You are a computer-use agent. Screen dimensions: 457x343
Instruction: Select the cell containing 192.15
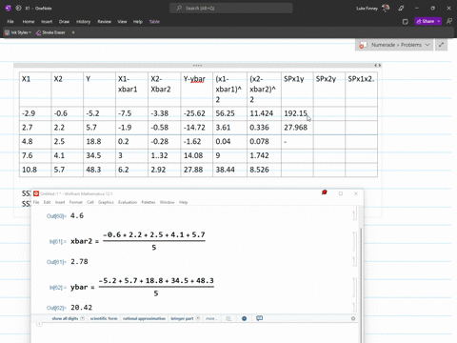click(x=297, y=113)
